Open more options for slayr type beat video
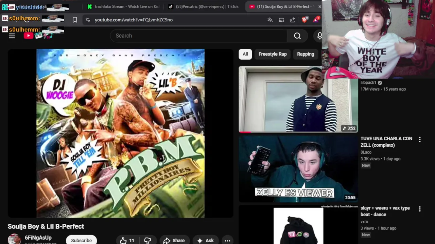Viewport: 435px width, 244px height. [x=420, y=209]
